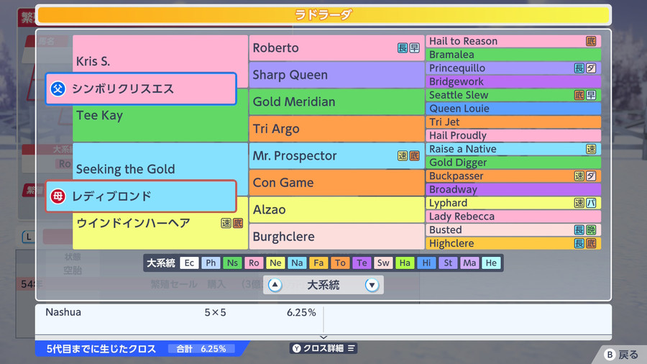The image size is (647, 364).
Task: Go back with the B 戻る button
Action: (x=620, y=355)
